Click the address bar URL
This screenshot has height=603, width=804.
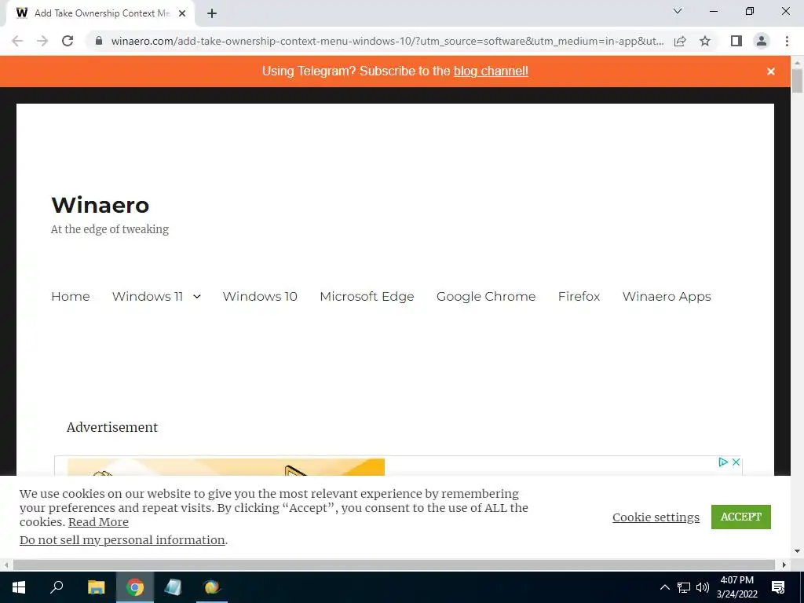(387, 41)
